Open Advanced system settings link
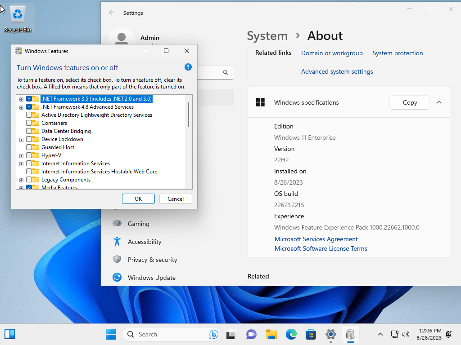 click(x=337, y=71)
